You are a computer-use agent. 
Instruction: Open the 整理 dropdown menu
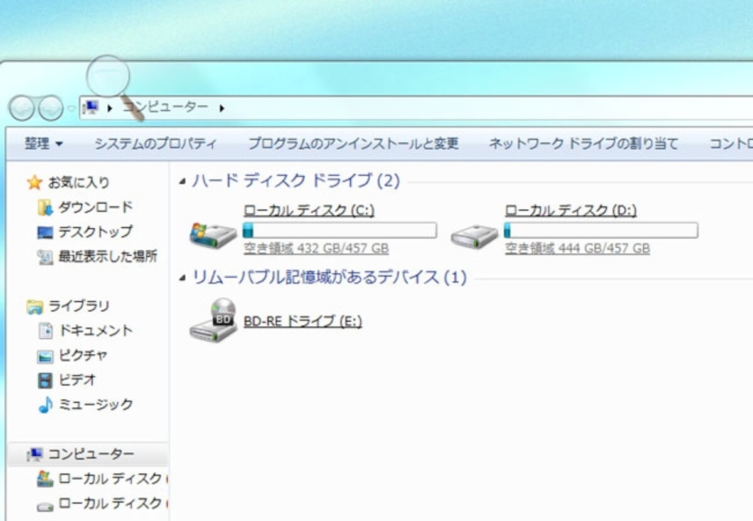[x=44, y=144]
